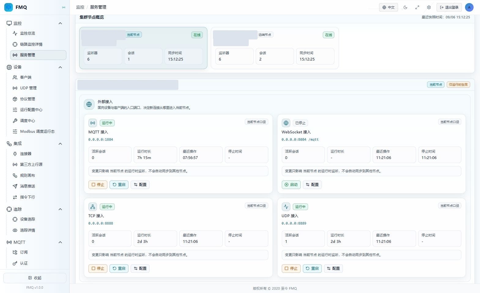Open the language selector 中文
The image size is (480, 293).
coord(388,7)
